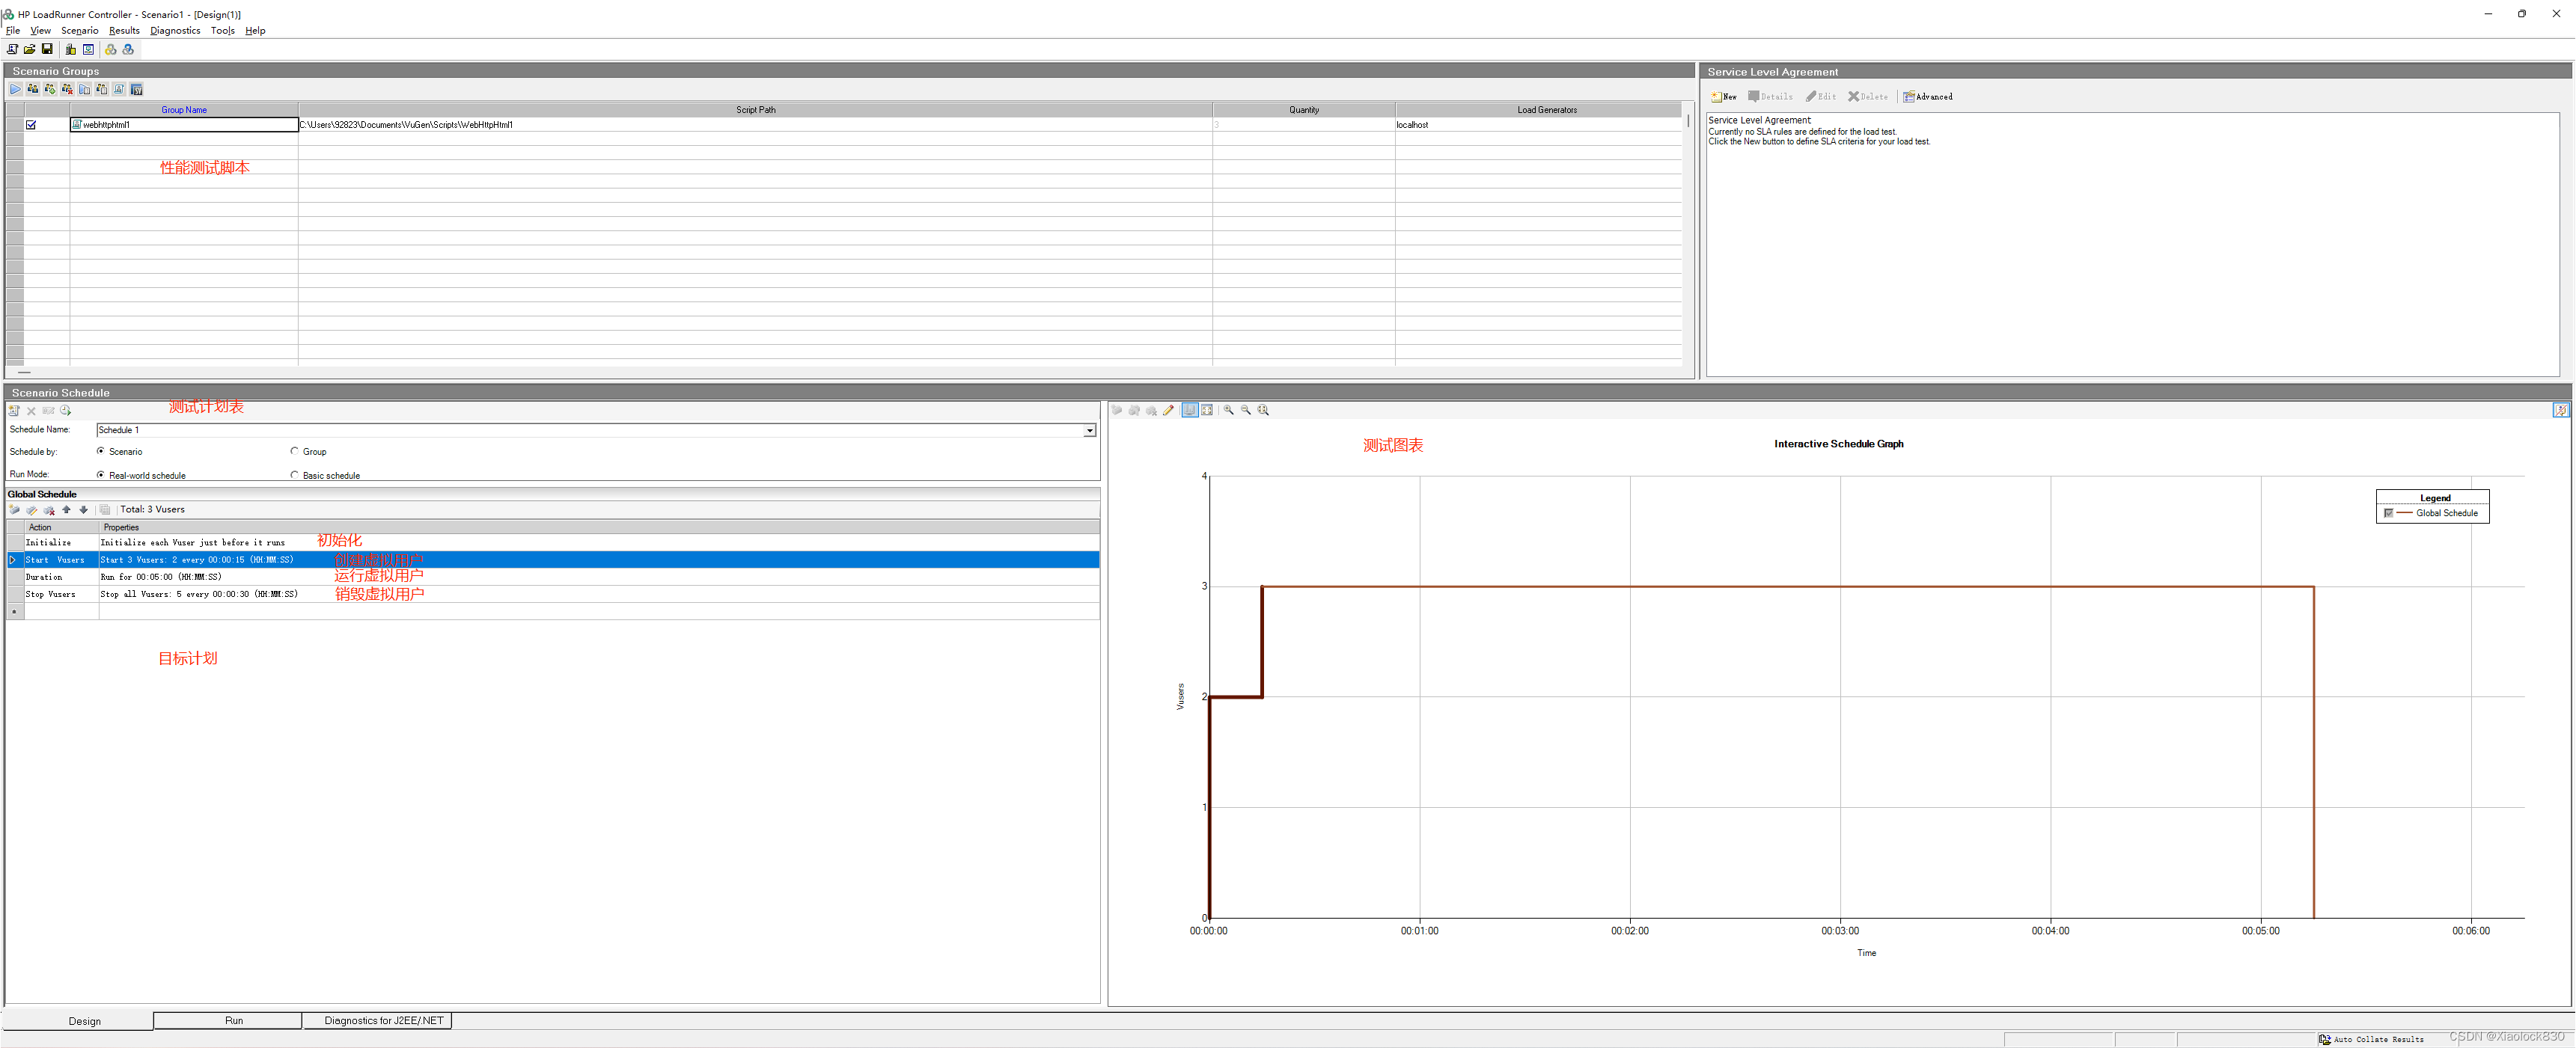Click the pencil edit mode icon on the graph toolbar
The width and height of the screenshot is (2576, 1048).
point(1168,411)
